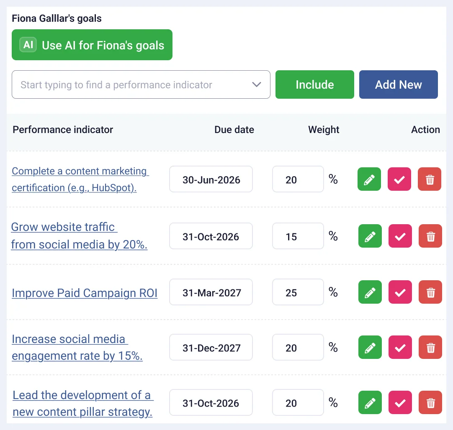The height and width of the screenshot is (430, 453).
Task: Open Lead the development content pillar link
Action: (x=83, y=403)
